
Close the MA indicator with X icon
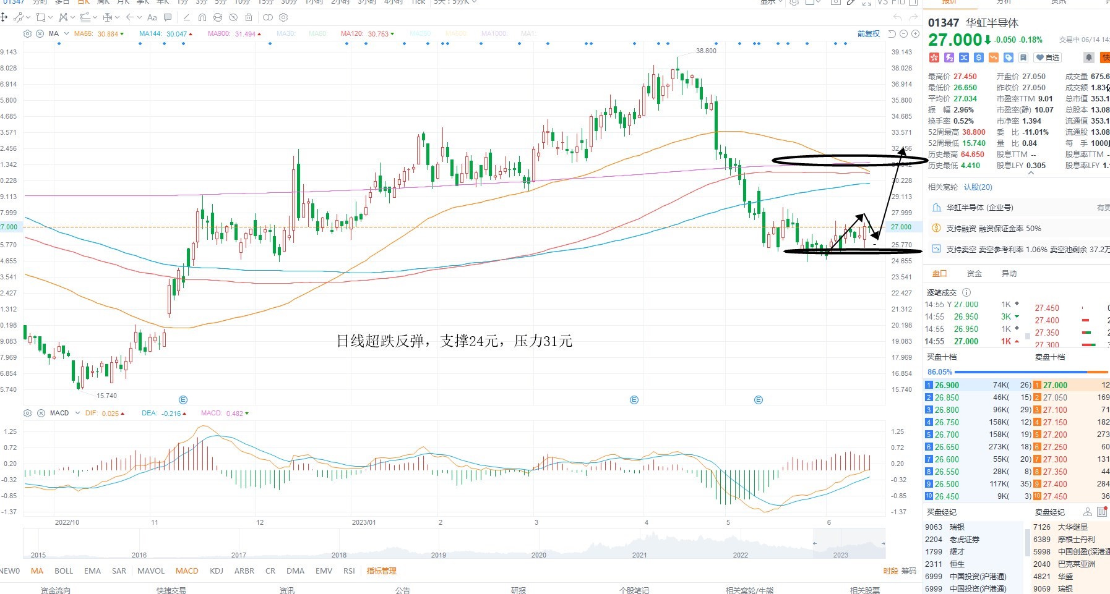pyautogui.click(x=40, y=33)
